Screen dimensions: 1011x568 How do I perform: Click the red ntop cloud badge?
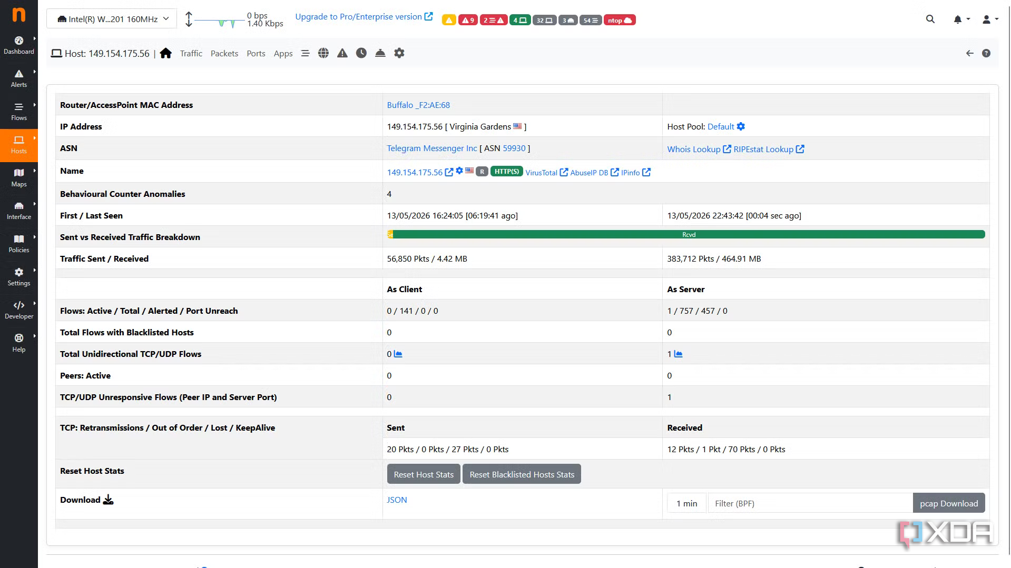coord(620,20)
